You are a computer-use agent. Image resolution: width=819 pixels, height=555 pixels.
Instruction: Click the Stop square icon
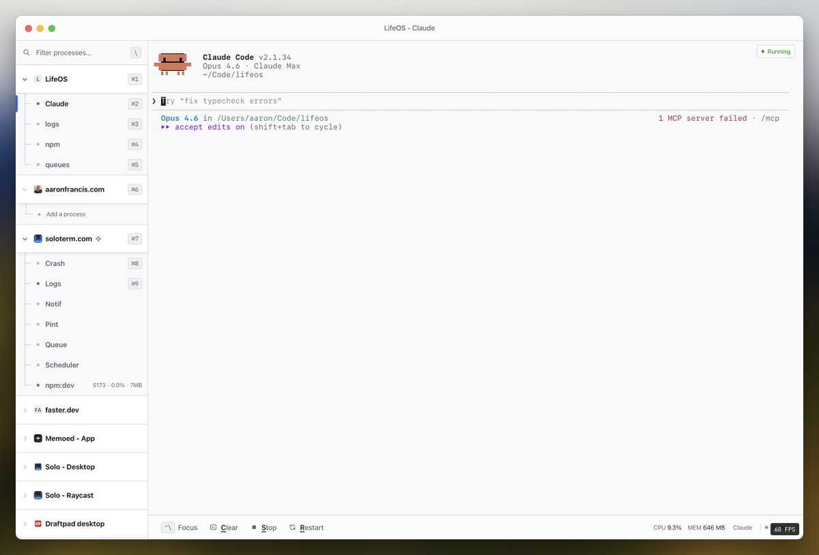[x=254, y=528]
